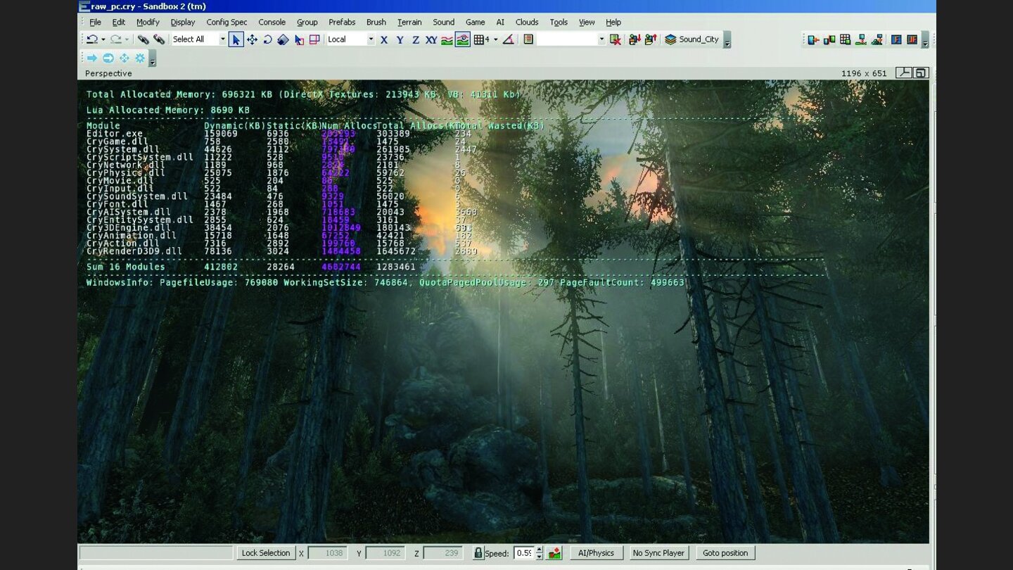
Task: Click the red-square area selection icon
Action: click(x=314, y=39)
